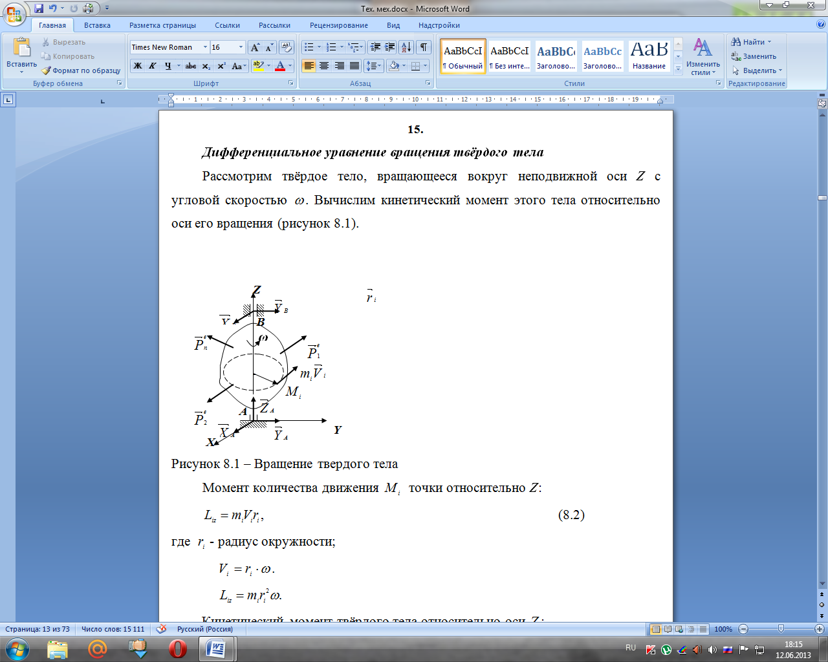Screen dimensions: 828x662
Task: Zoom out with minus button
Action: pos(743,629)
